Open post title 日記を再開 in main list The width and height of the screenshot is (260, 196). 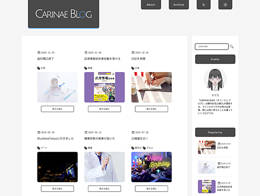click(138, 59)
